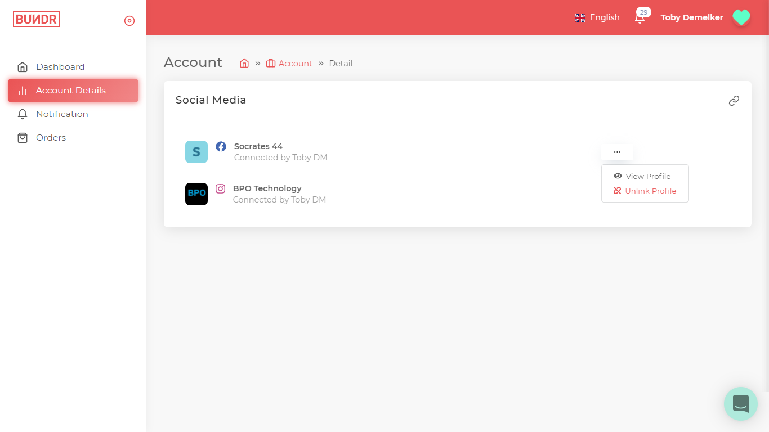Click the briefcase icon in breadcrumb
Viewport: 769px width, 432px height.
(271, 63)
